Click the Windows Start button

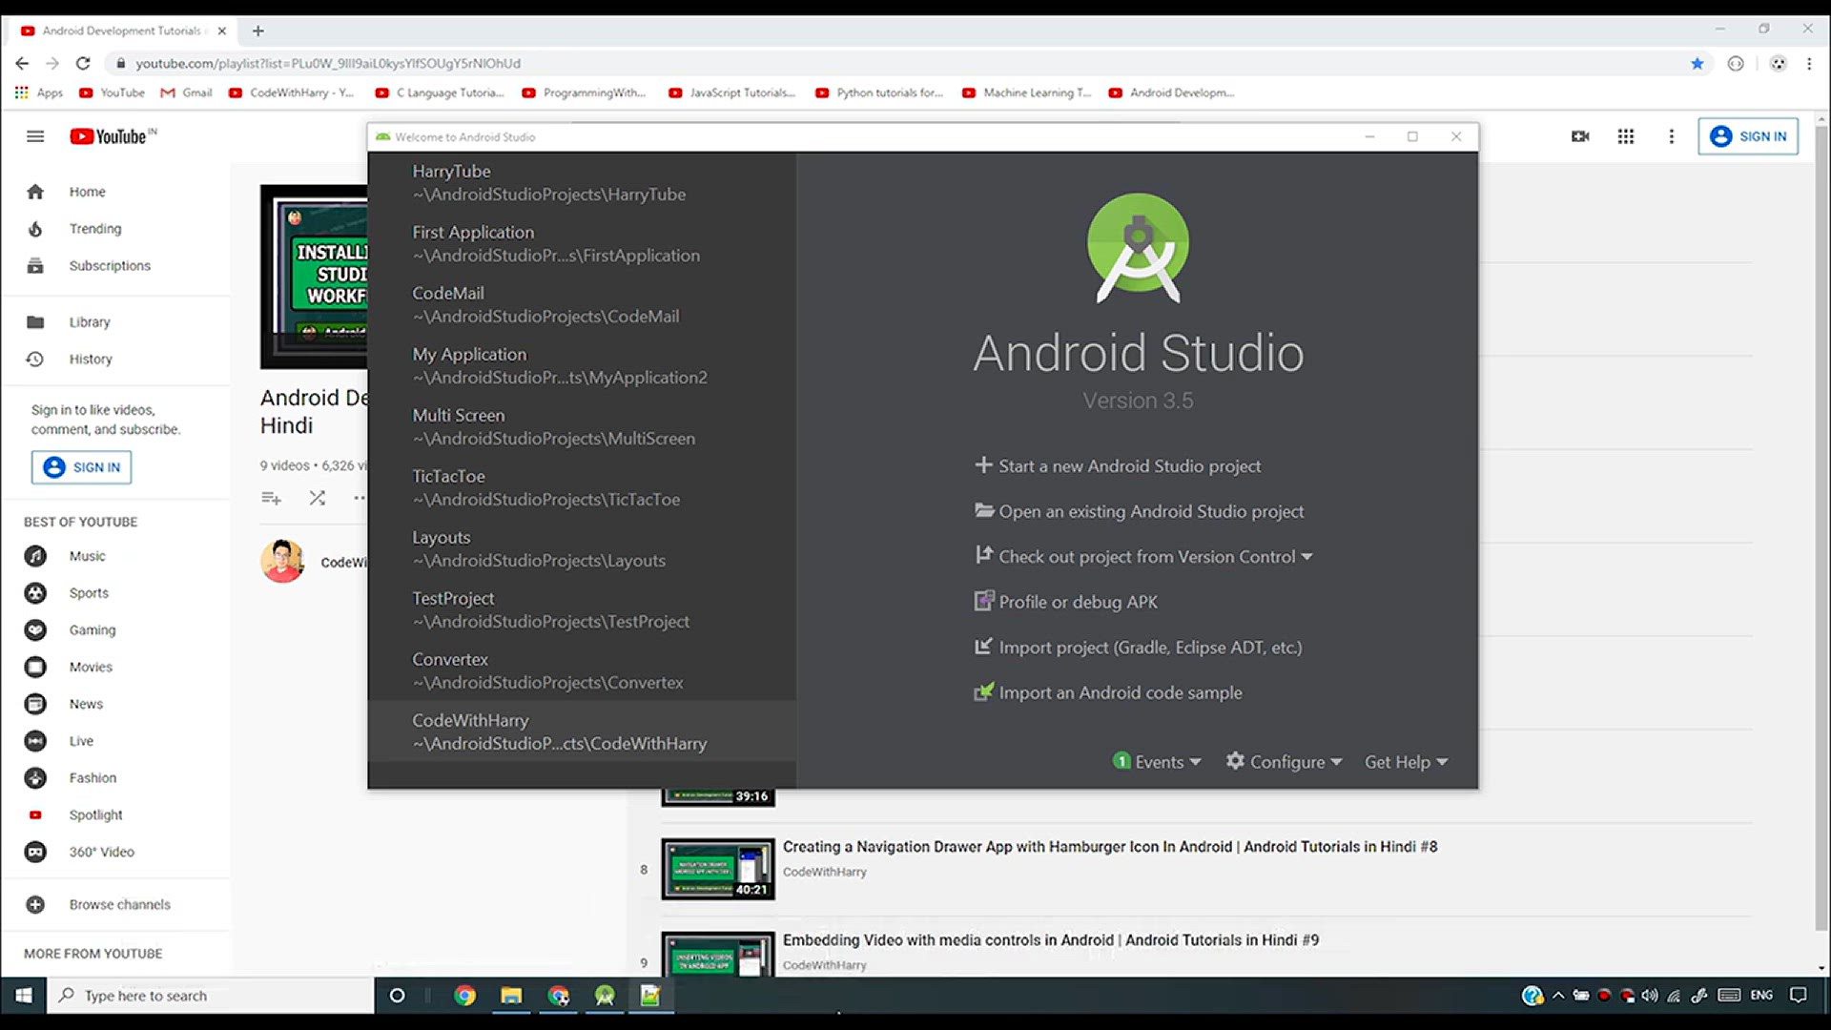24,996
